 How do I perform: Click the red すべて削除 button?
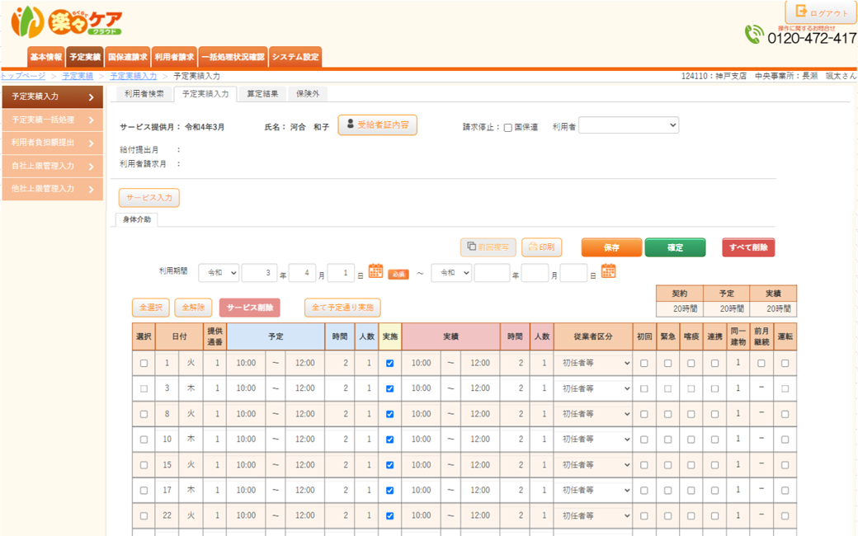tap(747, 247)
